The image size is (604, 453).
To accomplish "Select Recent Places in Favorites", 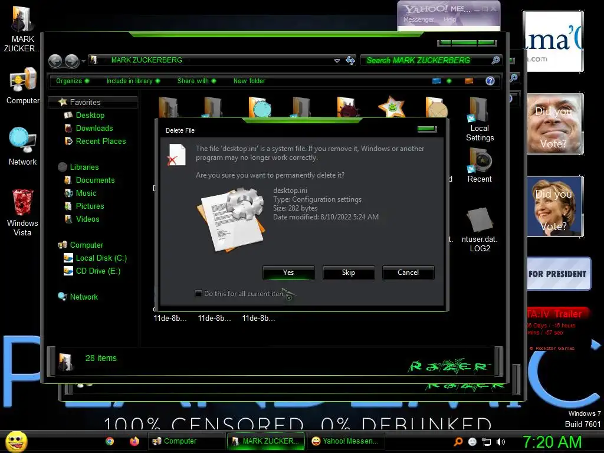I will click(101, 142).
